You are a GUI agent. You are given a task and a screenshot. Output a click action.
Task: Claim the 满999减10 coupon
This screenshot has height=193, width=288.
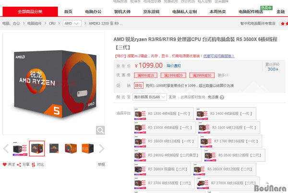click(145, 75)
